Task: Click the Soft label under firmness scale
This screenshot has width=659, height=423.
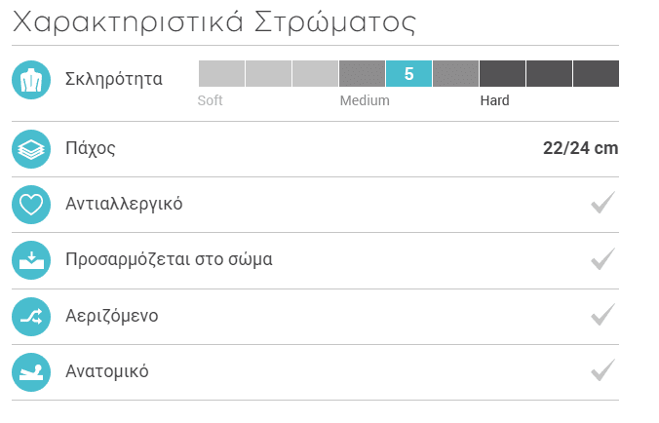Action: [x=210, y=100]
